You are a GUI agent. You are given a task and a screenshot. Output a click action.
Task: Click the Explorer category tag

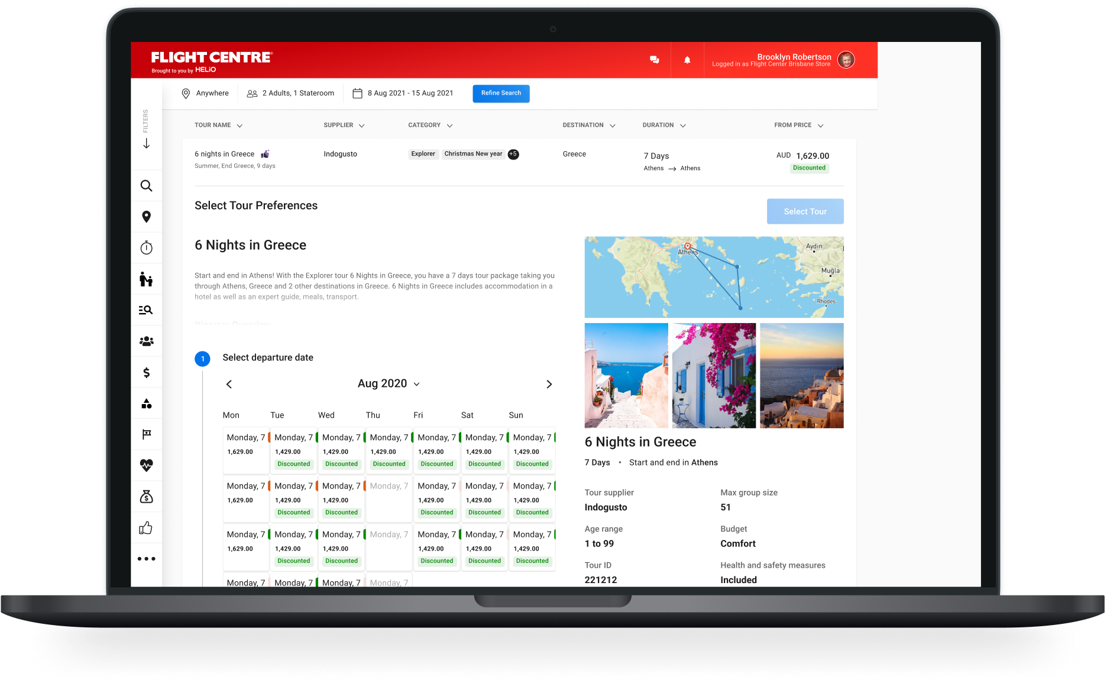423,154
